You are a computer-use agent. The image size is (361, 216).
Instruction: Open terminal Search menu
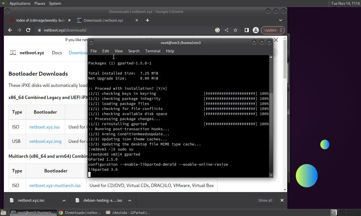coord(134,51)
